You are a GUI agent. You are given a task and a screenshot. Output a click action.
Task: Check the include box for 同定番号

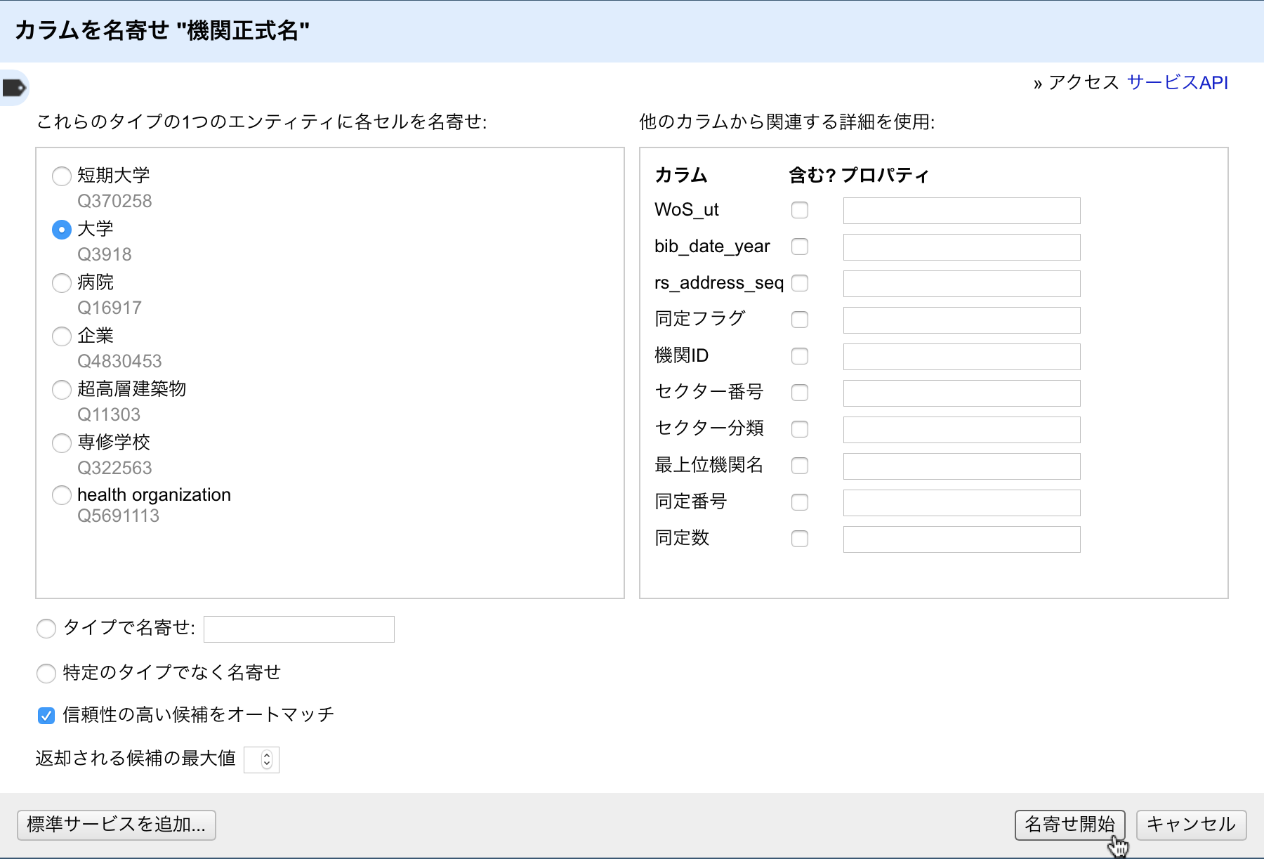pos(800,502)
